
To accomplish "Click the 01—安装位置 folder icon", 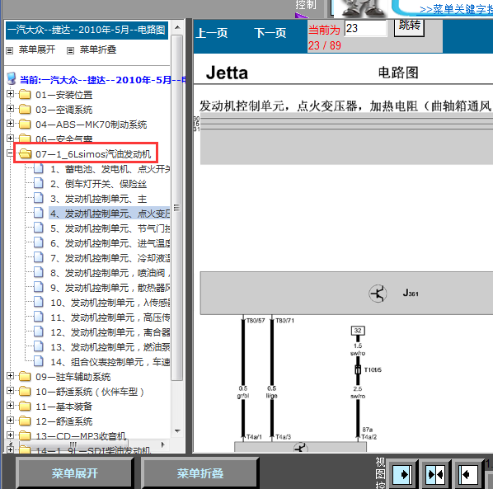I will tap(25, 94).
